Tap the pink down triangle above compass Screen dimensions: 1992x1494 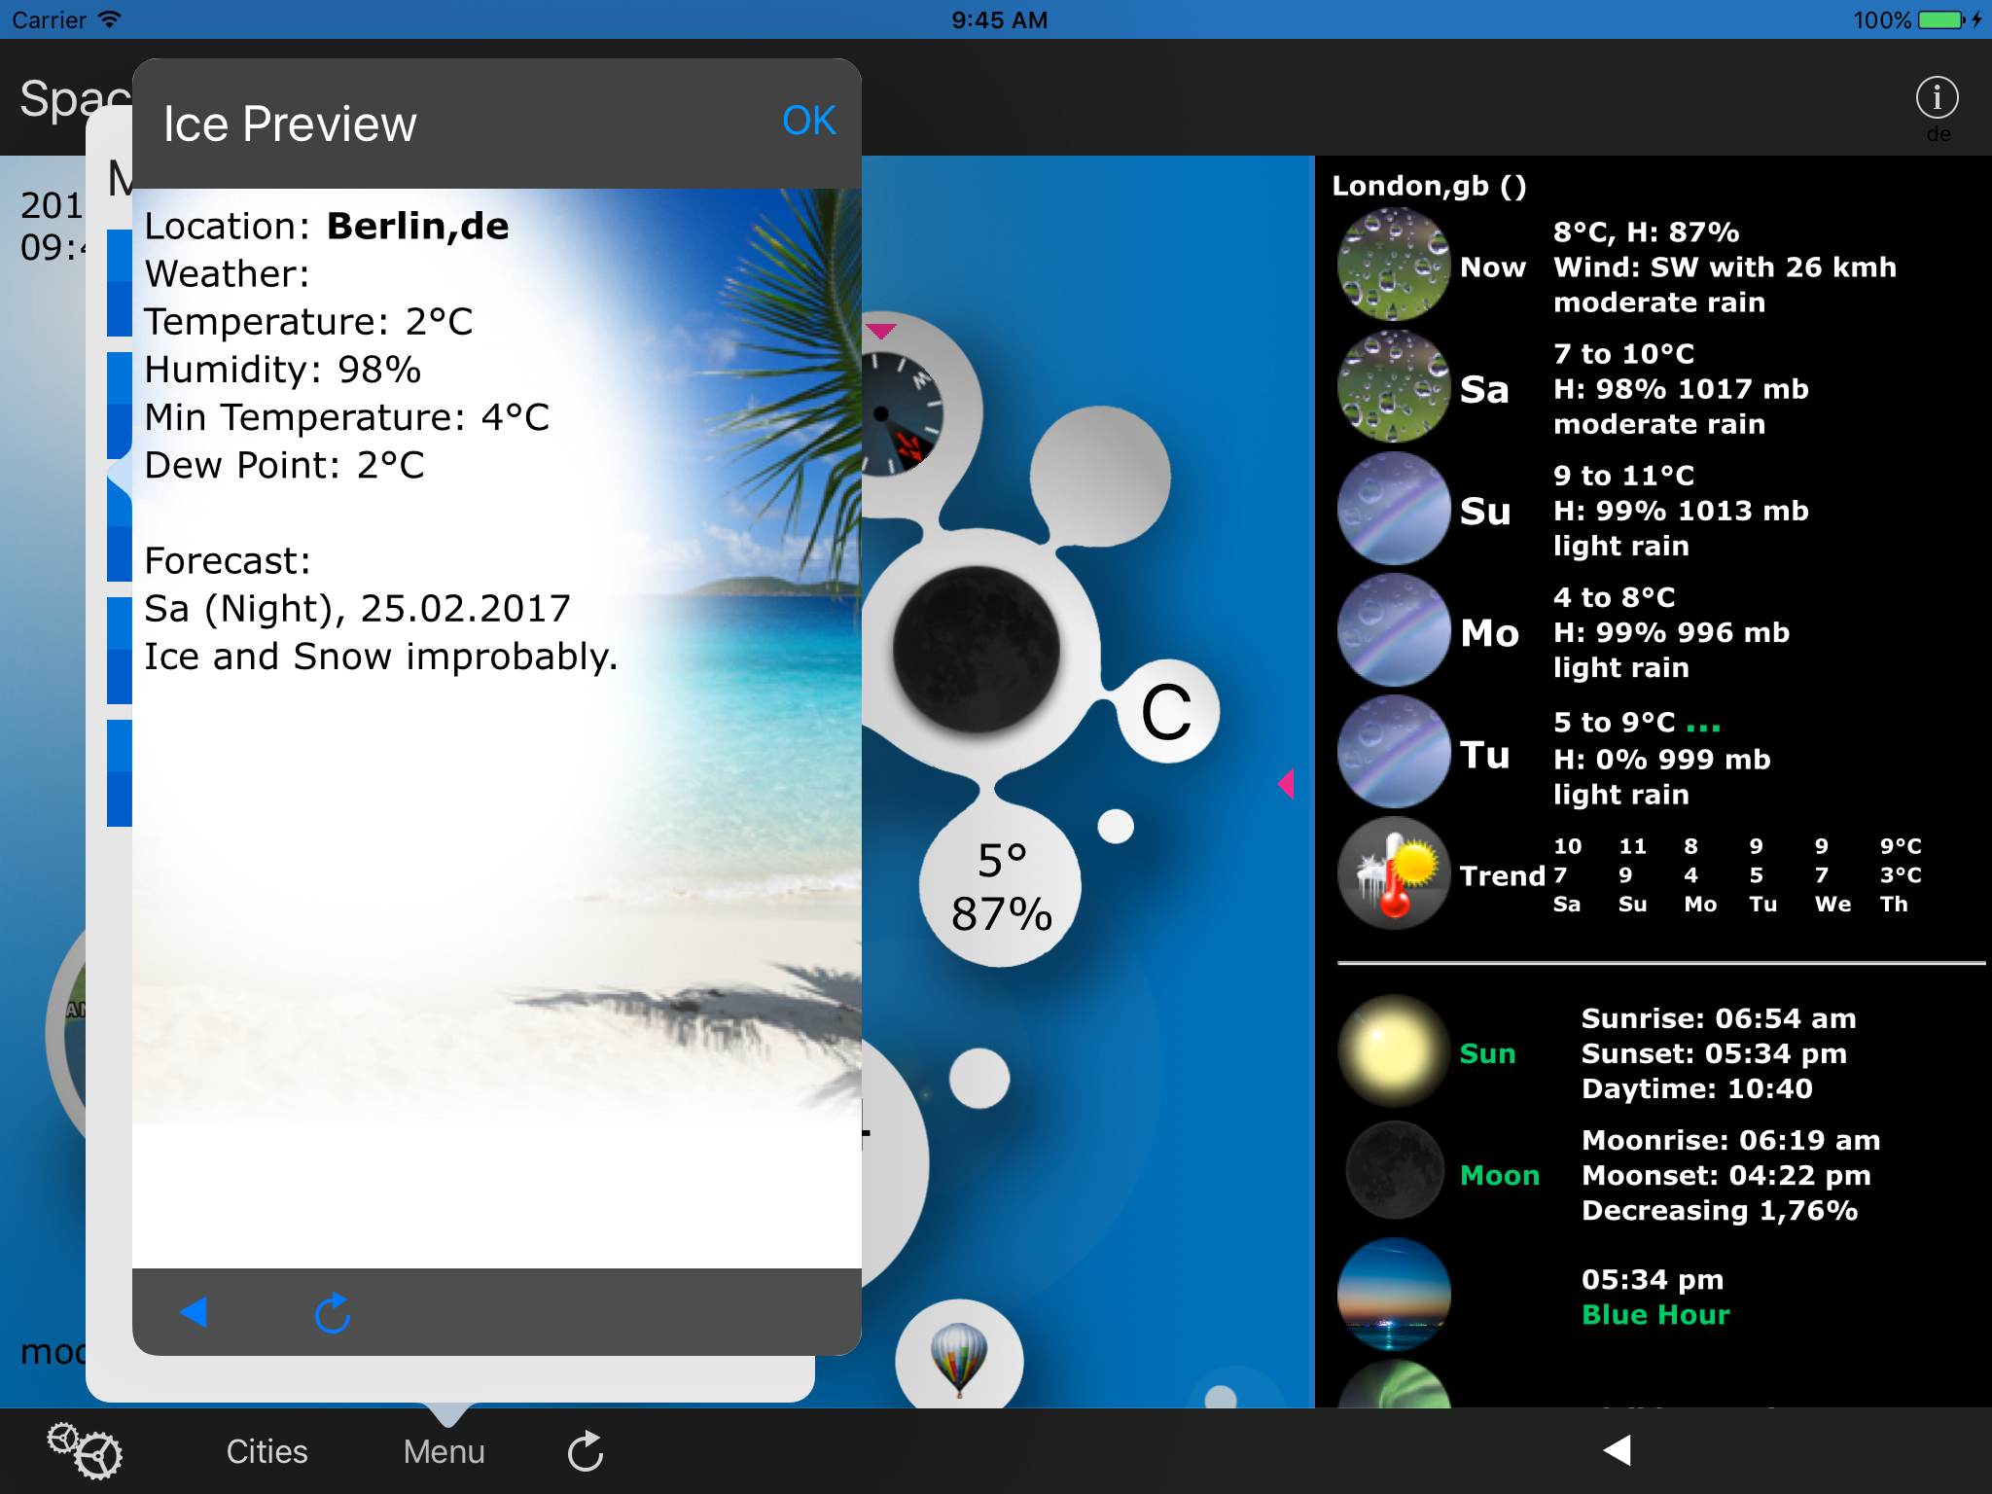click(x=881, y=331)
